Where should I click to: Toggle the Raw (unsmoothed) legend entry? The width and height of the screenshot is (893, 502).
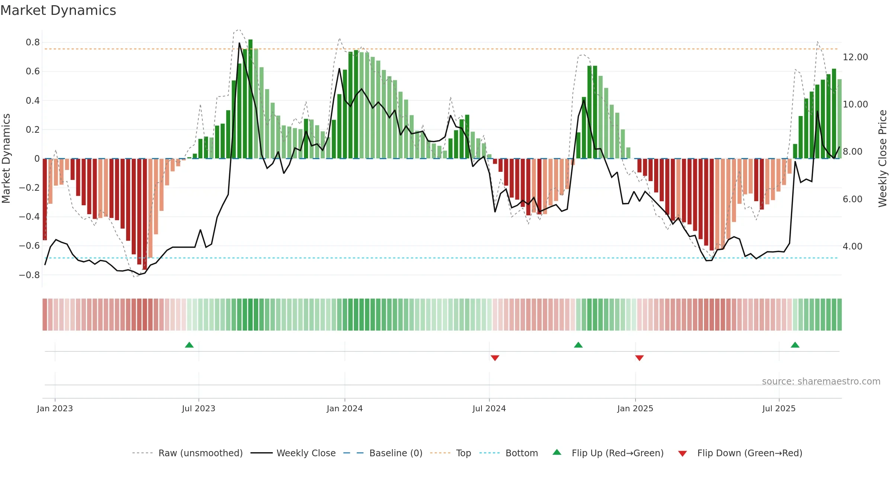click(187, 453)
